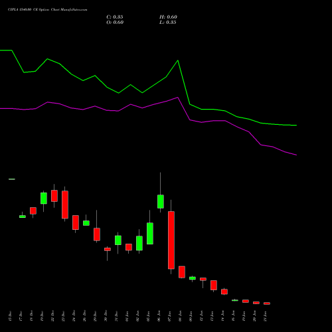Screen dimensions: 332x332
Task: Click the close value 'C: 0.35'
Action: point(115,17)
